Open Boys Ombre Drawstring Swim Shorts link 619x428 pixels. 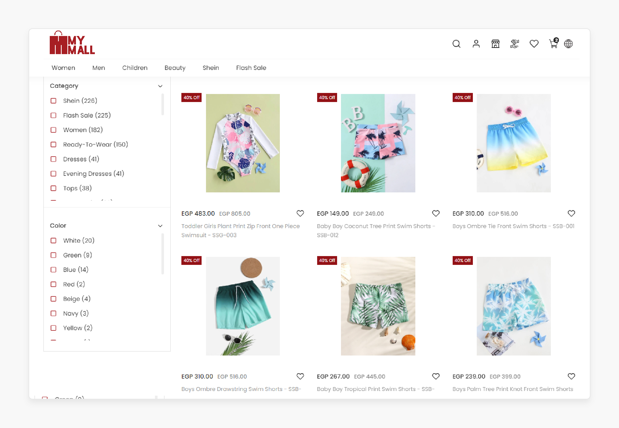click(x=241, y=389)
